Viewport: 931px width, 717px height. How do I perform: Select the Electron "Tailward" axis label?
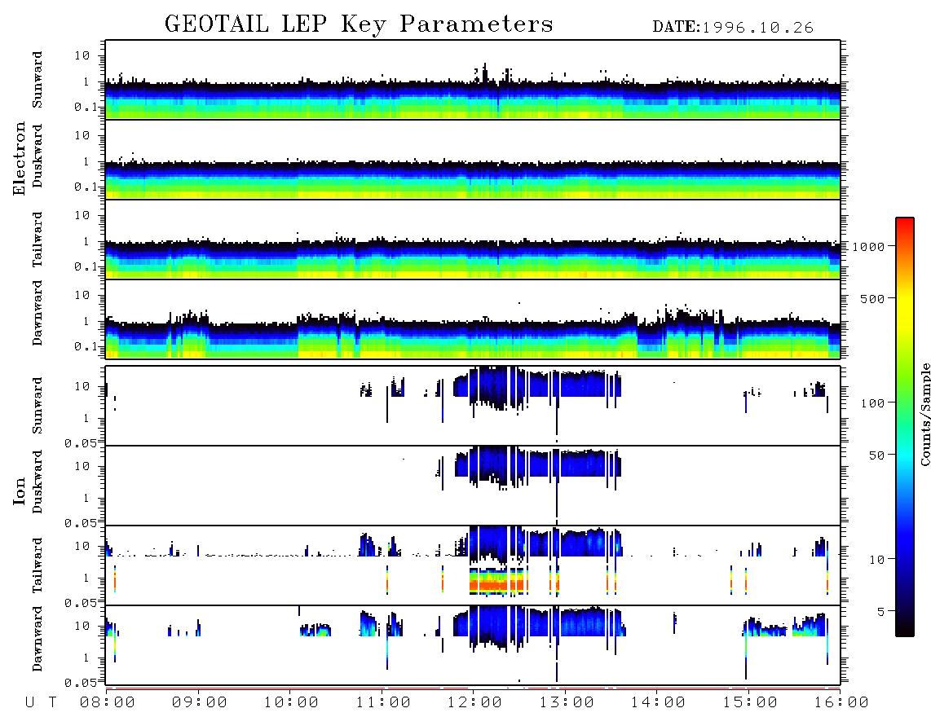point(38,240)
